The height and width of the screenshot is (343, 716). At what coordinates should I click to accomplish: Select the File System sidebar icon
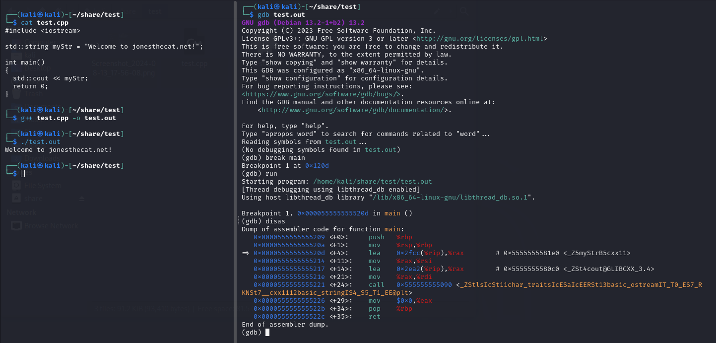click(16, 186)
